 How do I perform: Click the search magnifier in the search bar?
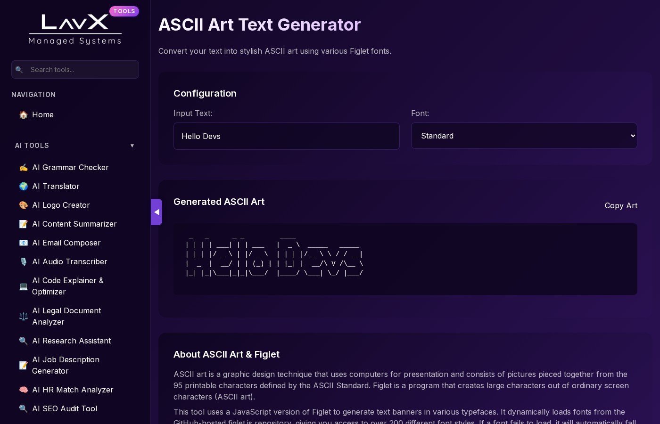tap(19, 69)
